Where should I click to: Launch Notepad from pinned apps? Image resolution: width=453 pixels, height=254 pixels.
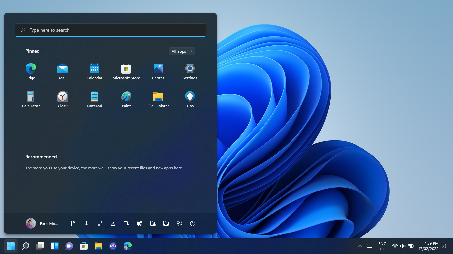95,100
